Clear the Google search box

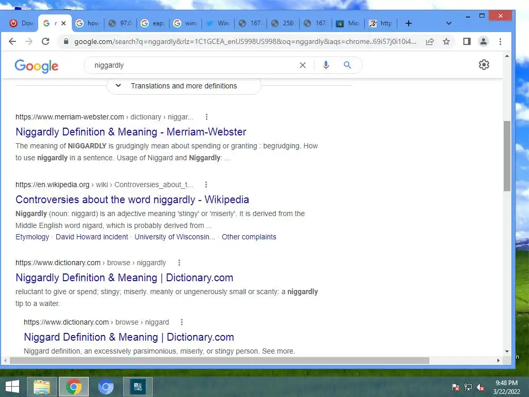303,65
